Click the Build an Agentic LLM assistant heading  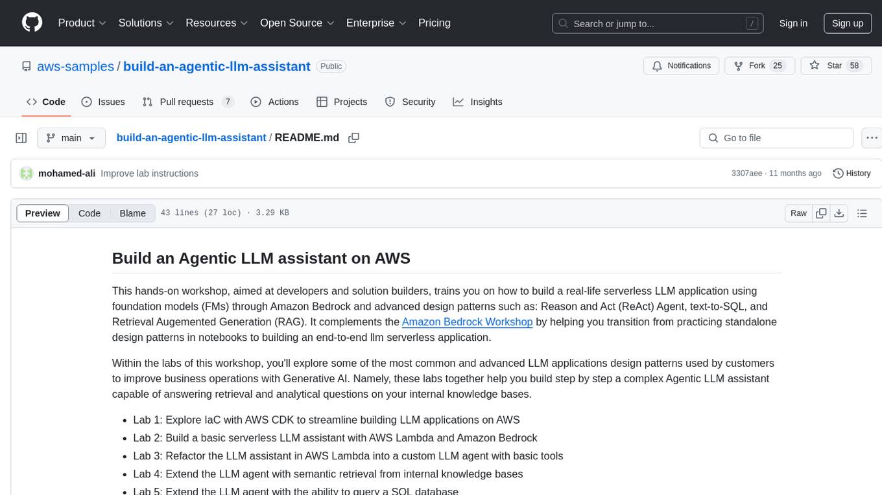tap(261, 258)
